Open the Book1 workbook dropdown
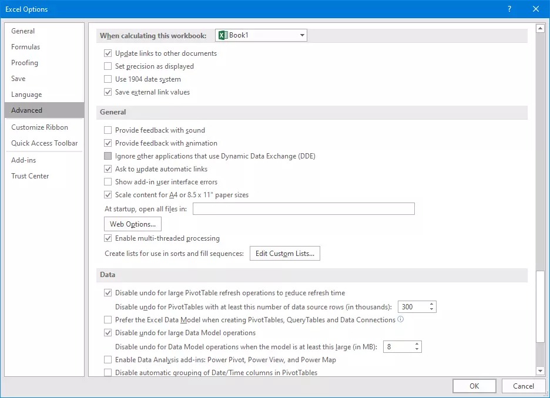Viewport: 550px width, 398px height. [302, 35]
